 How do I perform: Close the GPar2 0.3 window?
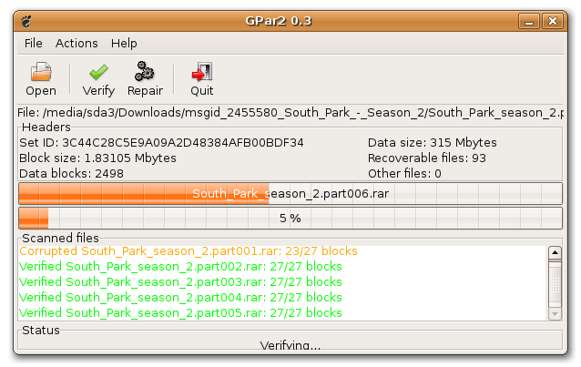pyautogui.click(x=553, y=21)
